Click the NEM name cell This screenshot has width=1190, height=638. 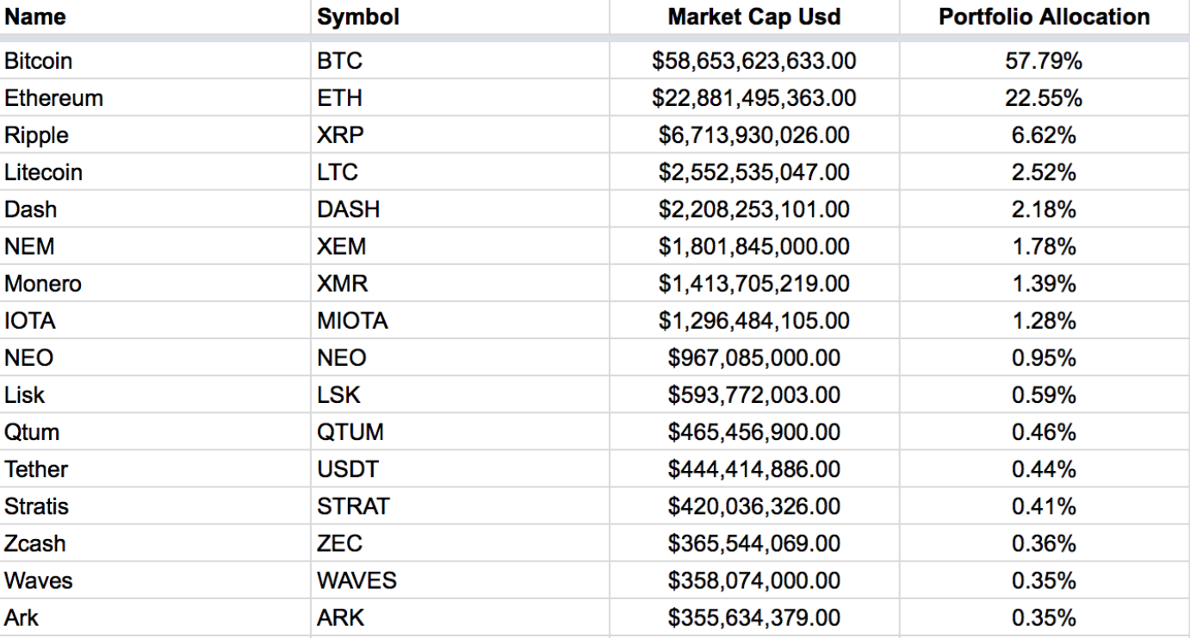pyautogui.click(x=29, y=247)
